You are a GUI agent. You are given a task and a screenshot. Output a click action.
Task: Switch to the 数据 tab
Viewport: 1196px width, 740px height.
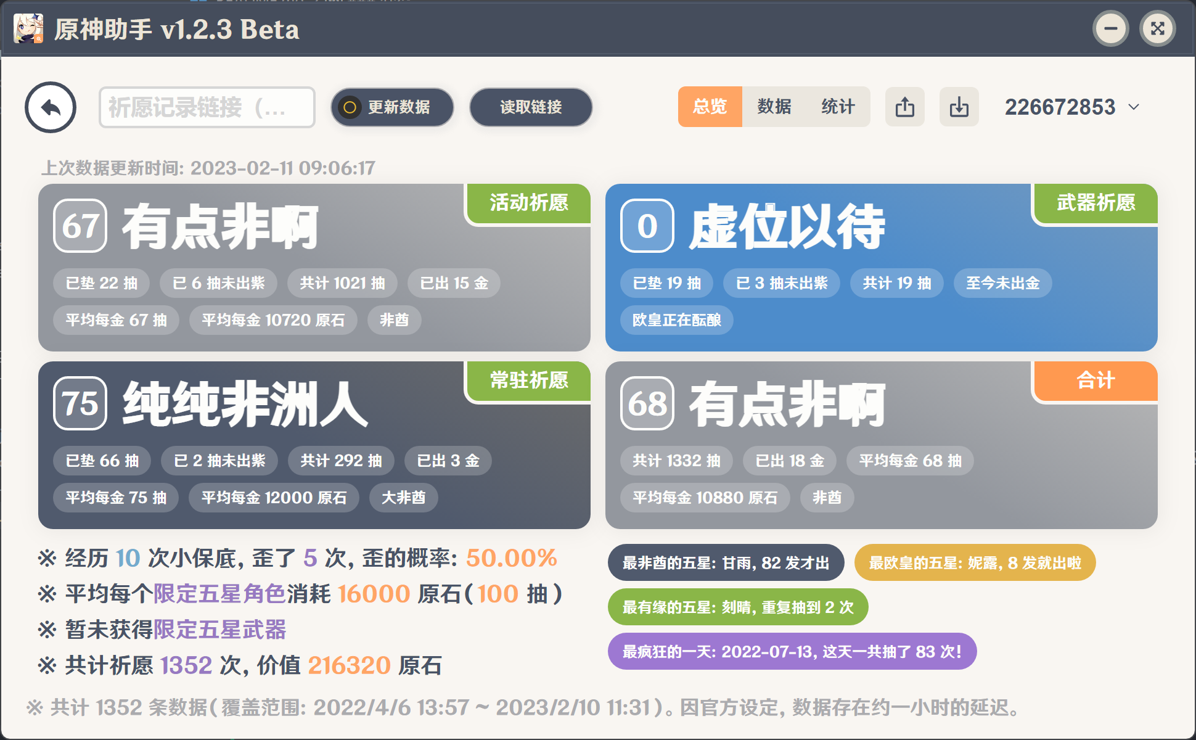tap(774, 107)
